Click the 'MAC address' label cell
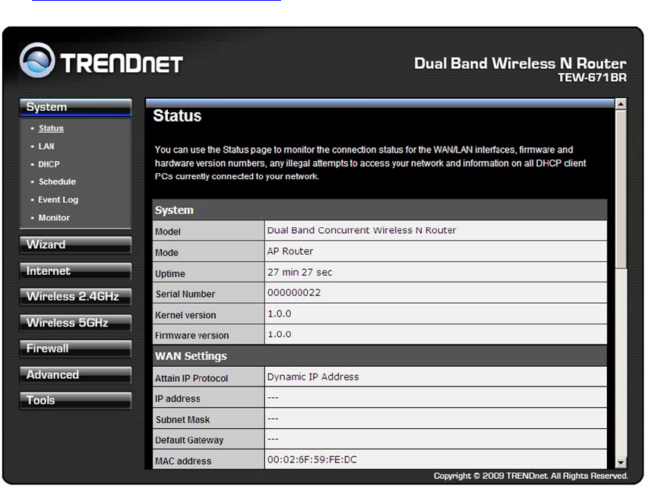The height and width of the screenshot is (489, 648). point(208,459)
